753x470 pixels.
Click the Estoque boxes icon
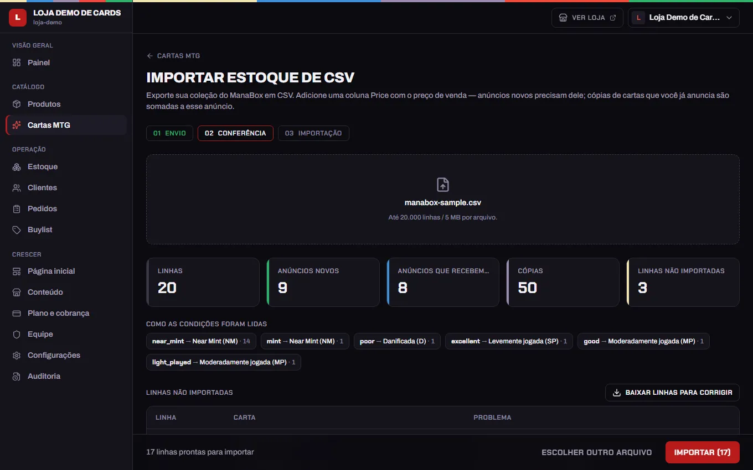[x=17, y=166]
